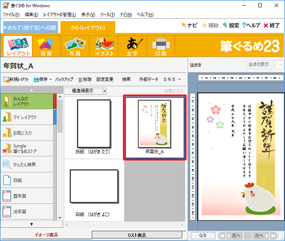Open the 保存 dropdown arrow

click(x=51, y=79)
